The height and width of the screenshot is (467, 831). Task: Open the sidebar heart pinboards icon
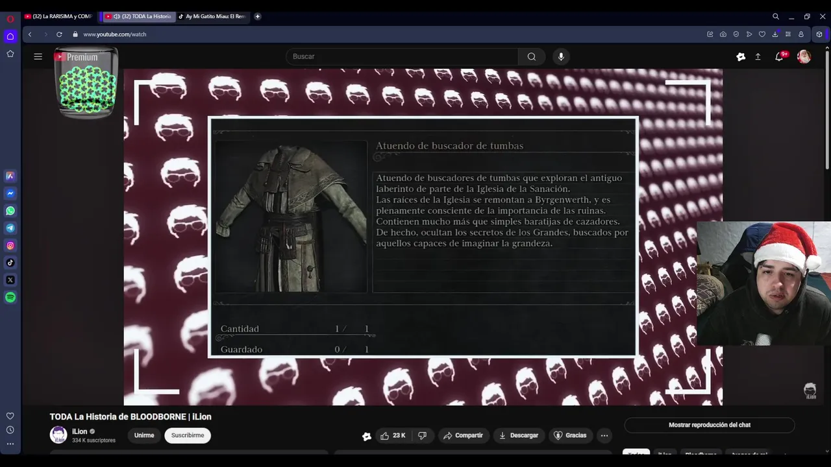(x=10, y=416)
